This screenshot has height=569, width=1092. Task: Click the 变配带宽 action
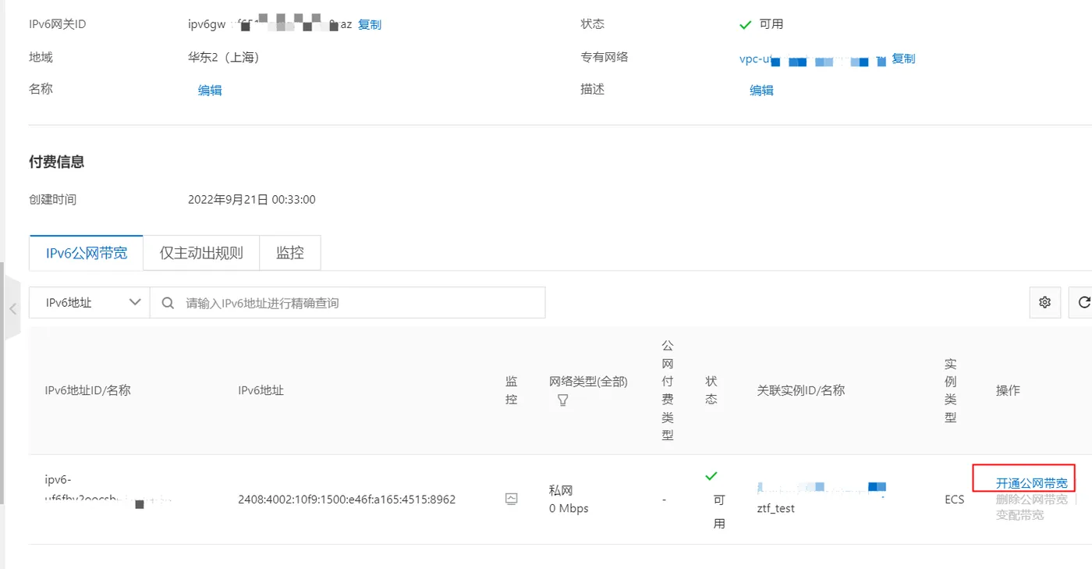coord(1020,515)
